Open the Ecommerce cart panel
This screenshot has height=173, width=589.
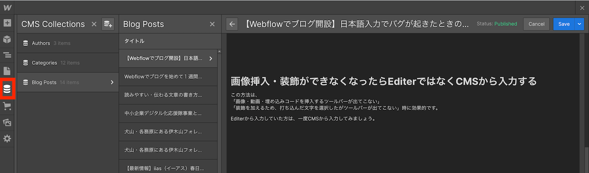point(7,106)
